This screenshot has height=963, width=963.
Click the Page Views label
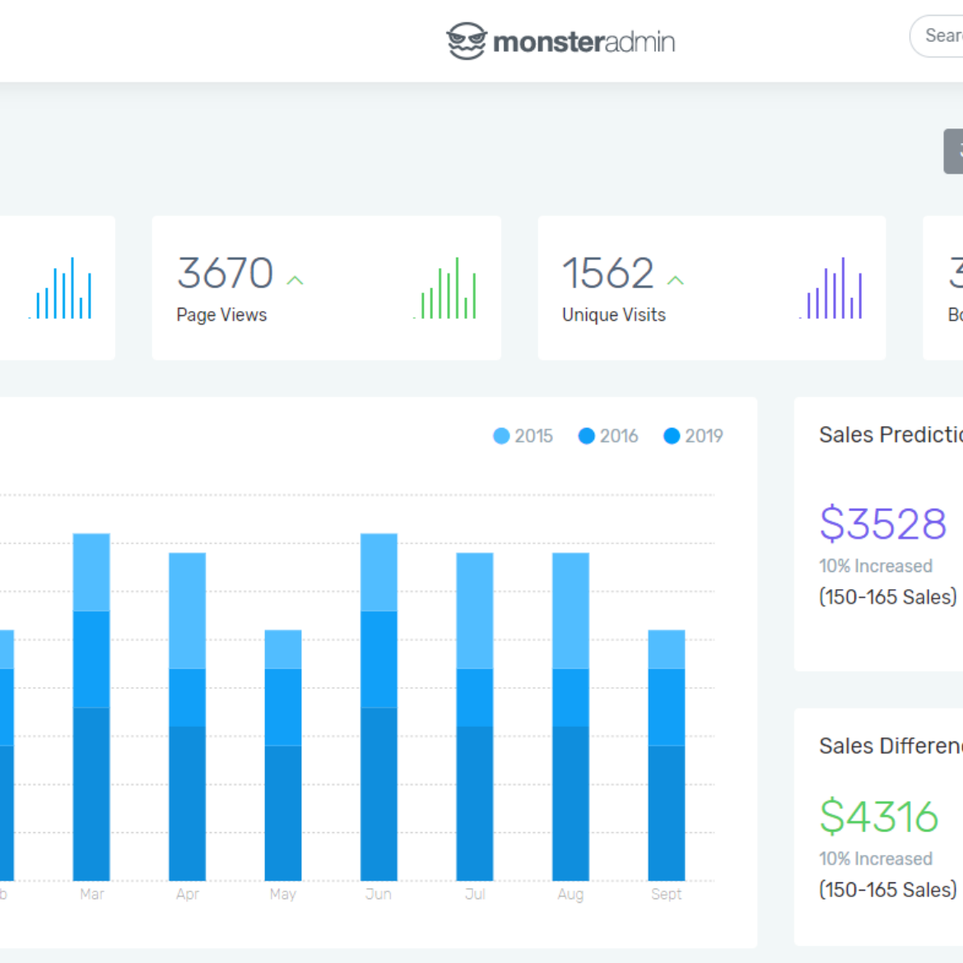click(221, 315)
